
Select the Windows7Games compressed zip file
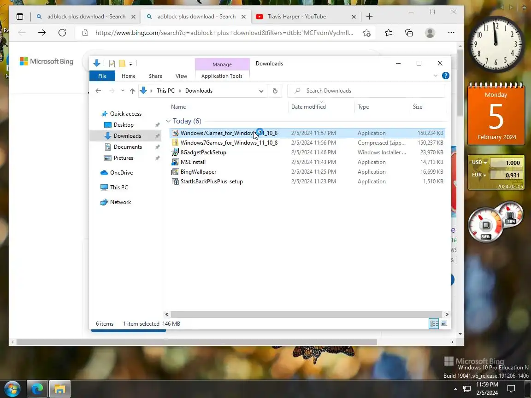(x=307, y=143)
